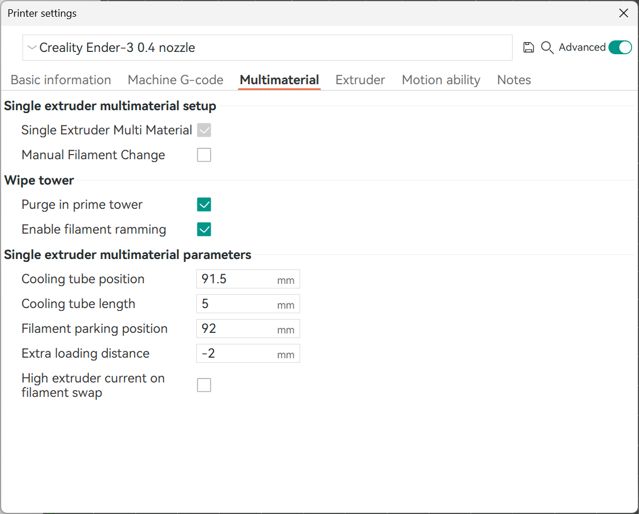
Task: Click the 'Filament parking position' label
Action: point(95,329)
